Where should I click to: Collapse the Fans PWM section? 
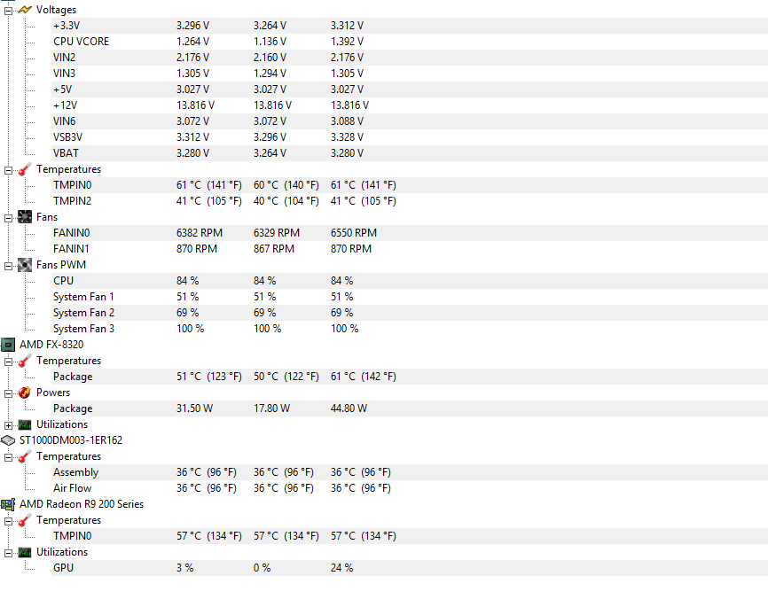tap(7, 264)
